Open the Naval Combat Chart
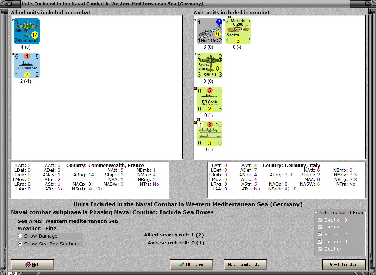The image size is (376, 275). (245, 265)
